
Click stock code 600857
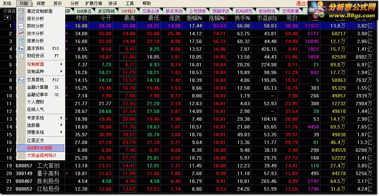(24, 166)
